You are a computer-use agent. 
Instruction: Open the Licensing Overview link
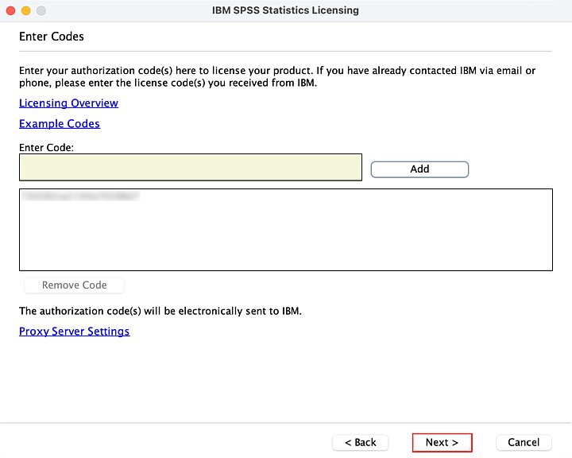point(68,103)
